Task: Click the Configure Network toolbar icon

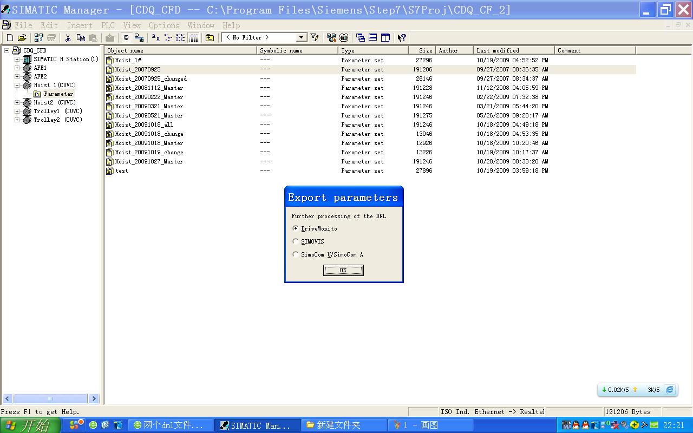Action: tap(331, 37)
